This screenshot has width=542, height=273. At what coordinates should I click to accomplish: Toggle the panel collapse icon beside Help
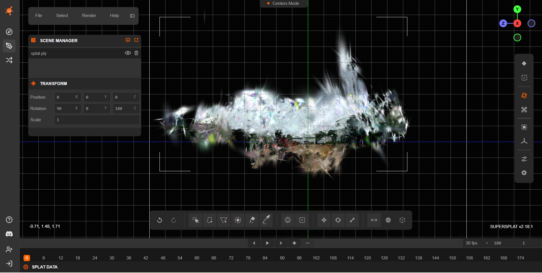point(132,16)
